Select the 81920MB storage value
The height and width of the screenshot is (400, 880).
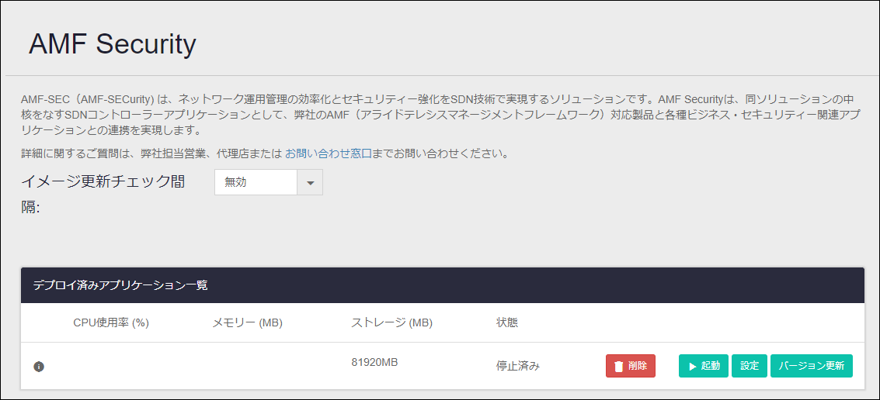[x=375, y=362]
